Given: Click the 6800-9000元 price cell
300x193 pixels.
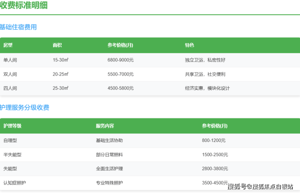Looking at the screenshot, I should (120, 60).
